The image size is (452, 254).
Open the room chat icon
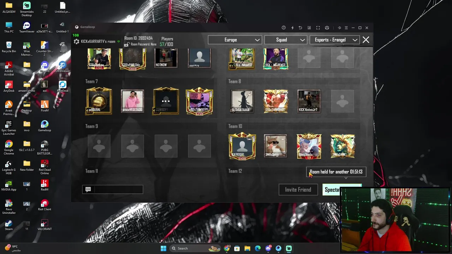coord(88,189)
